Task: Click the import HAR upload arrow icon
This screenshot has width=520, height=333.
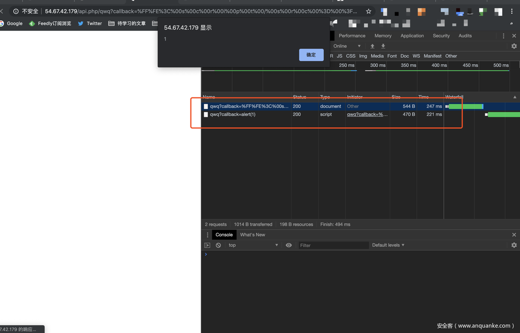Action: click(372, 46)
